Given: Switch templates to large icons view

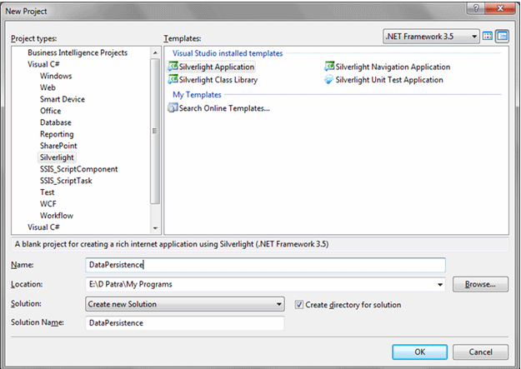Looking at the screenshot, I should [488, 36].
